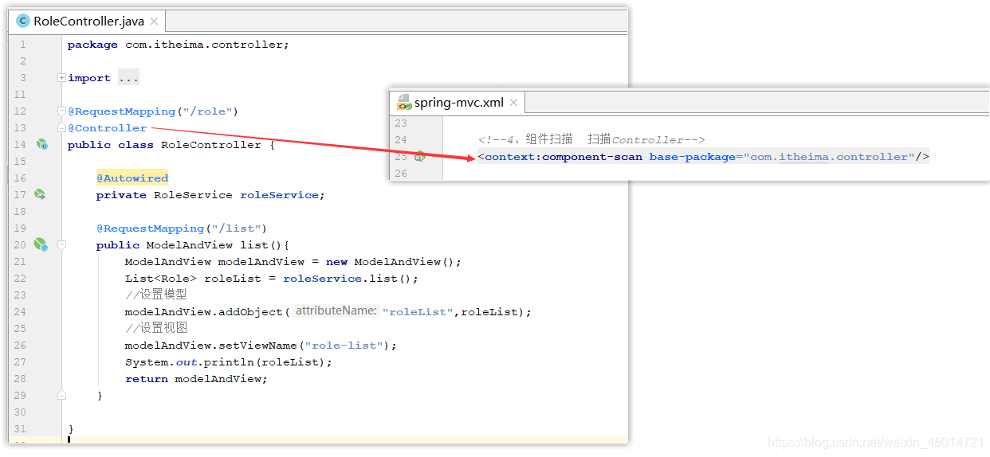Viewport: 990px width, 457px height.
Task: Click "com.itheima.controller" attribute value in XML
Action: pyautogui.click(x=829, y=157)
